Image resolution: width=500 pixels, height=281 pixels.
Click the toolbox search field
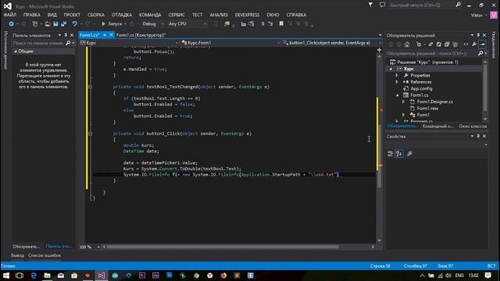pyautogui.click(x=38, y=43)
